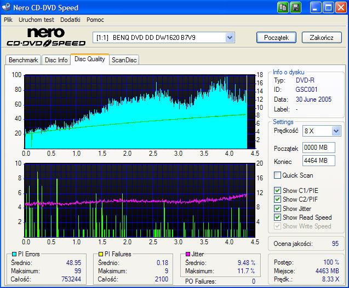The width and height of the screenshot is (349, 288).
Task: Uncheck Show C2/PIF option
Action: coord(277,199)
